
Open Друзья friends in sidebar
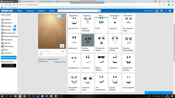pyautogui.click(x=8, y=30)
